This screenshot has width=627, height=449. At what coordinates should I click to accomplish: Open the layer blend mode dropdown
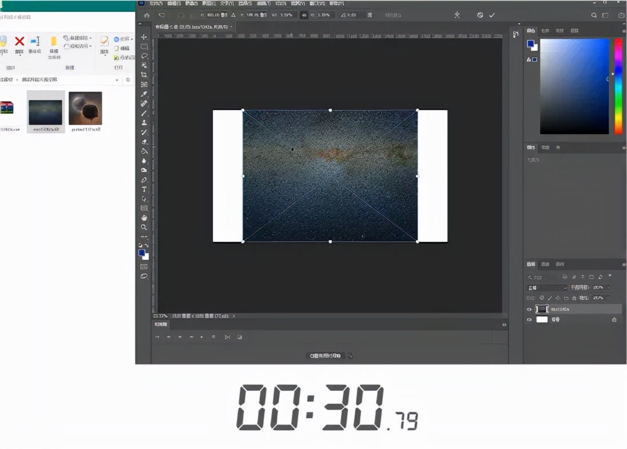coord(547,287)
